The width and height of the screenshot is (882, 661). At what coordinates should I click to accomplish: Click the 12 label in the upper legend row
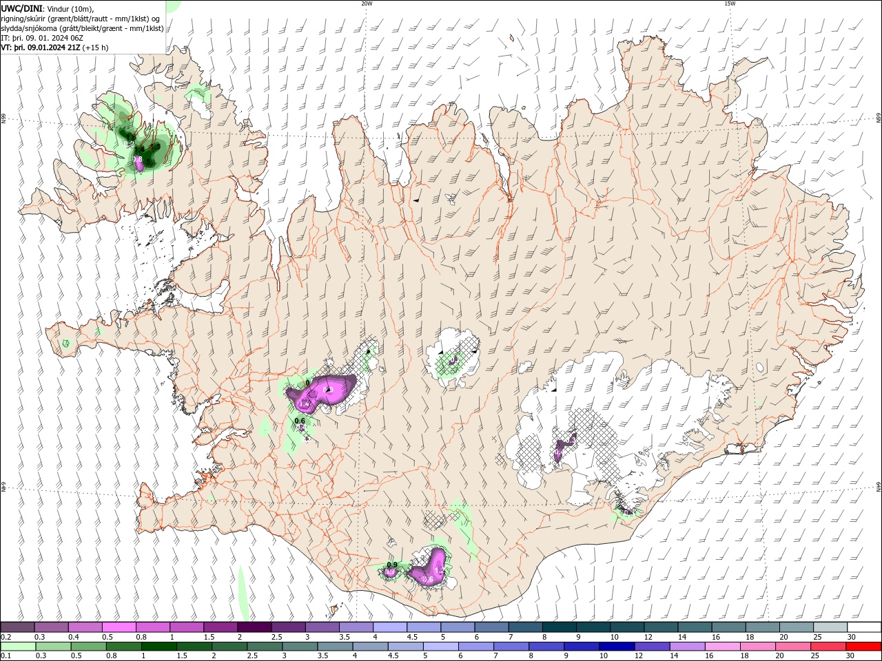coord(648,637)
